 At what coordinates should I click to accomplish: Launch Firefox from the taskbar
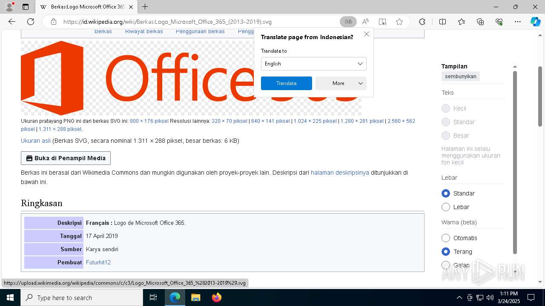pyautogui.click(x=216, y=297)
